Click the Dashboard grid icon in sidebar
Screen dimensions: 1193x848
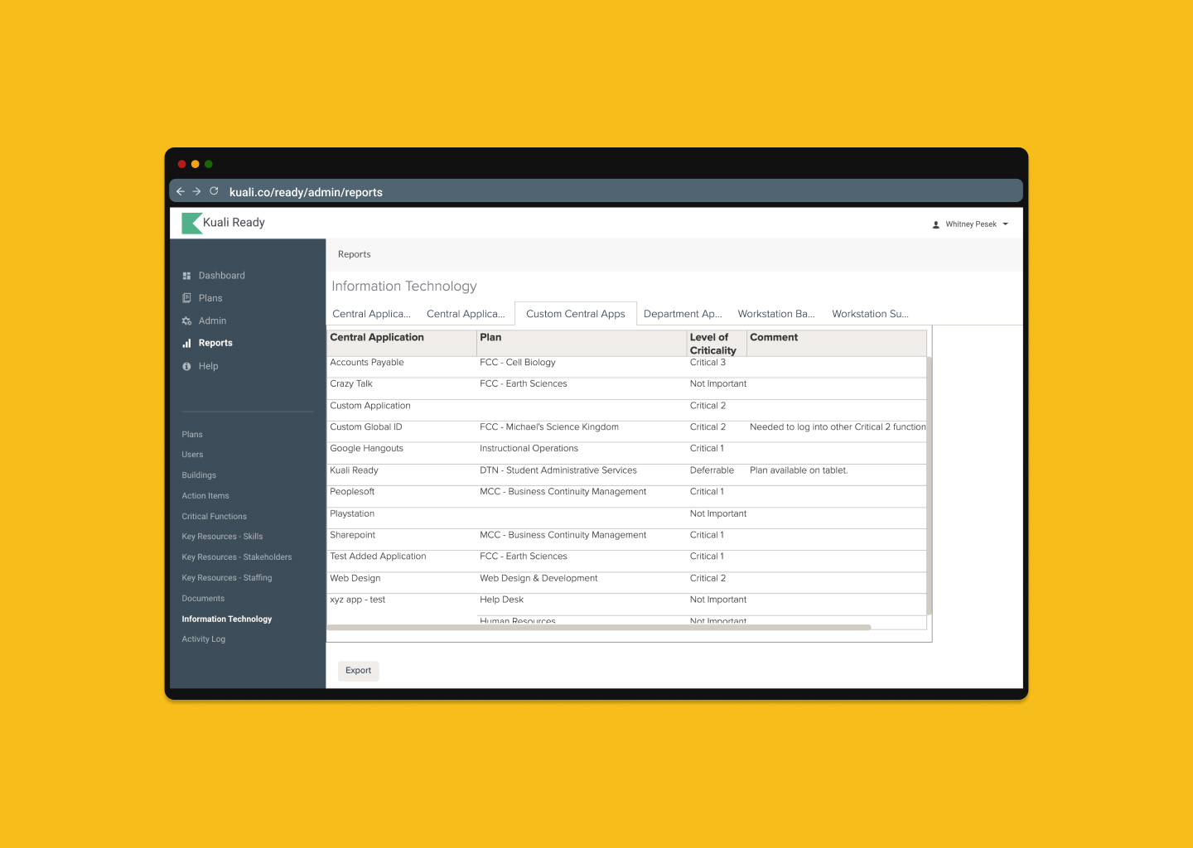pyautogui.click(x=186, y=276)
